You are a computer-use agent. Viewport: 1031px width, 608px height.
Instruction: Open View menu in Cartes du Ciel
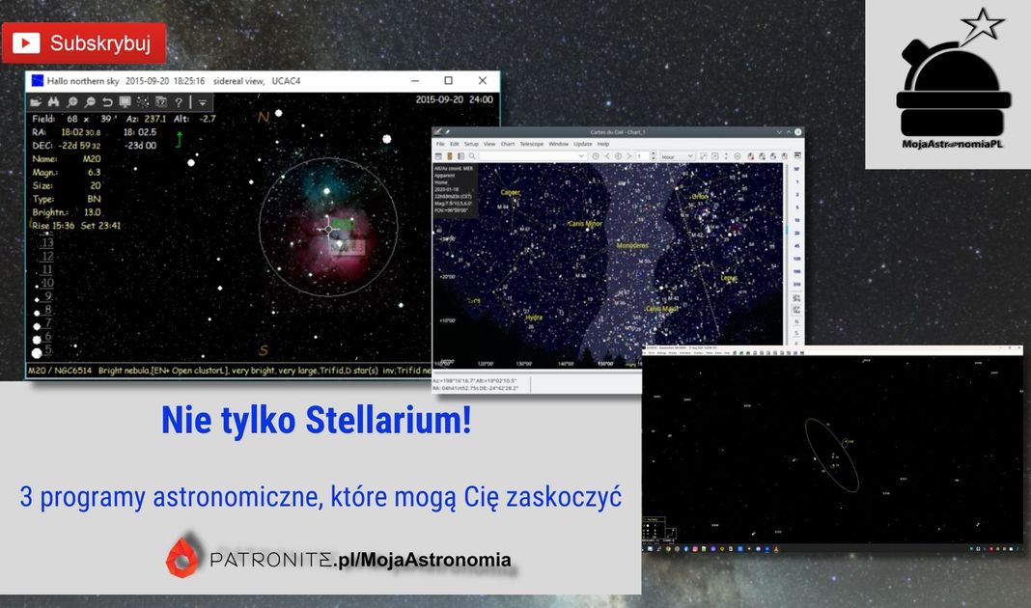click(489, 143)
